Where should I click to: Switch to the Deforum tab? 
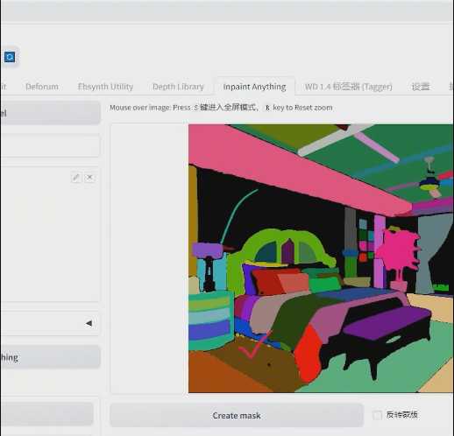point(42,87)
